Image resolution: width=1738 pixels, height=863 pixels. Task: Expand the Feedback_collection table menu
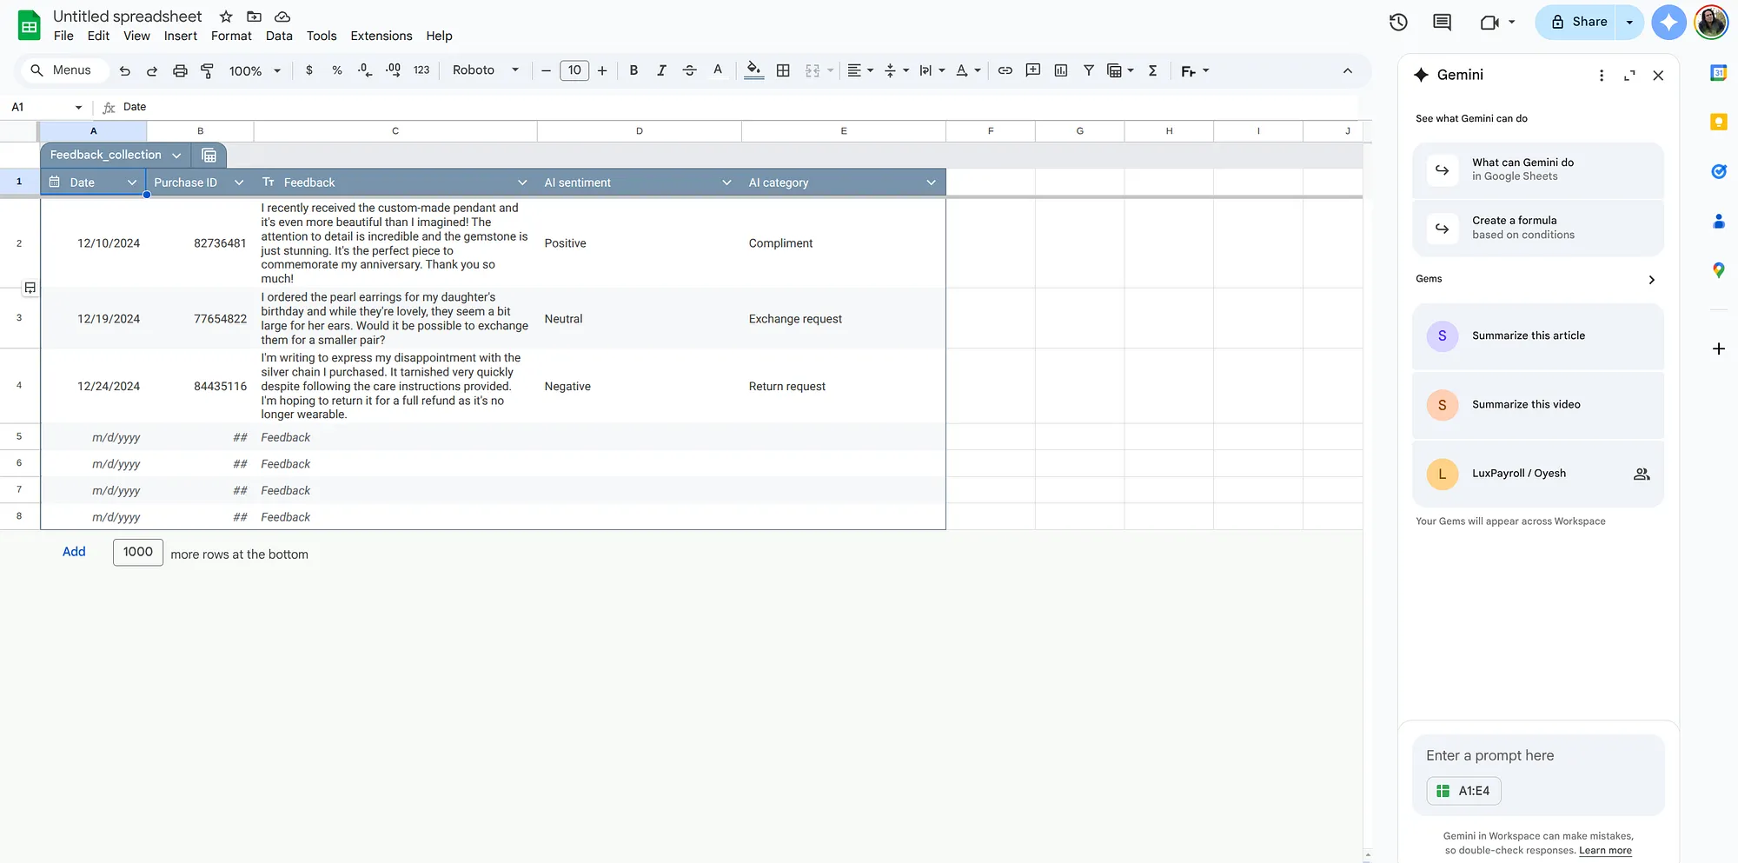coord(176,156)
